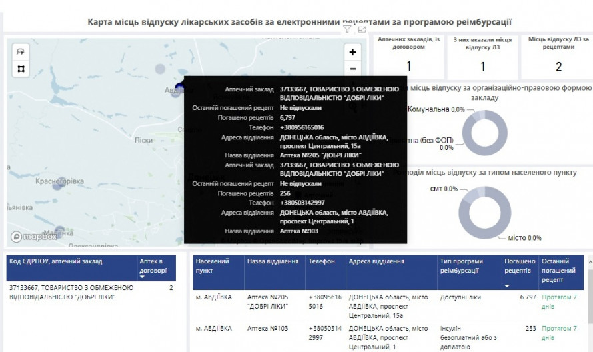Open the filter icon above the map
Screen dimensions: 593x352
348,29
